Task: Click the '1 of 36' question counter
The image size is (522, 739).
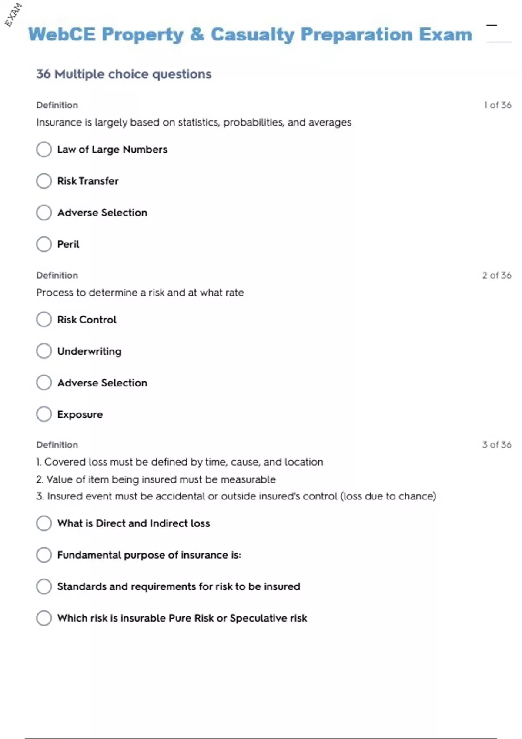Action: click(498, 105)
